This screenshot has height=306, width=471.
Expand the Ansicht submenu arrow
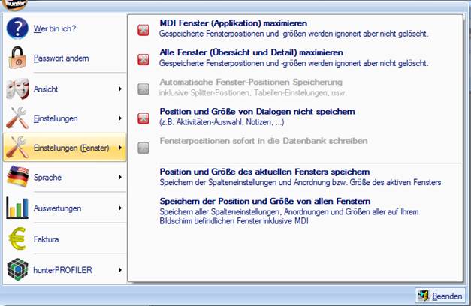(120, 89)
